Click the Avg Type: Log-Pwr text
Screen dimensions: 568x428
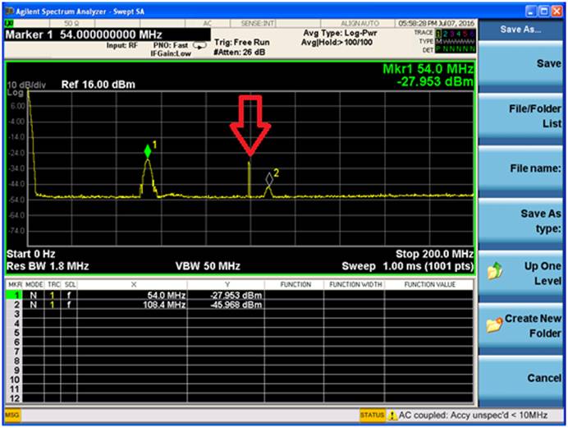(340, 33)
